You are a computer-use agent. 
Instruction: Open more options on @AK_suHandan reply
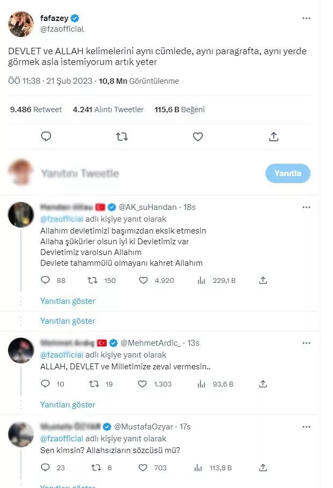[306, 207]
